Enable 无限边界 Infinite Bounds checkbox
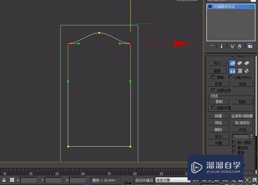 click(x=213, y=90)
